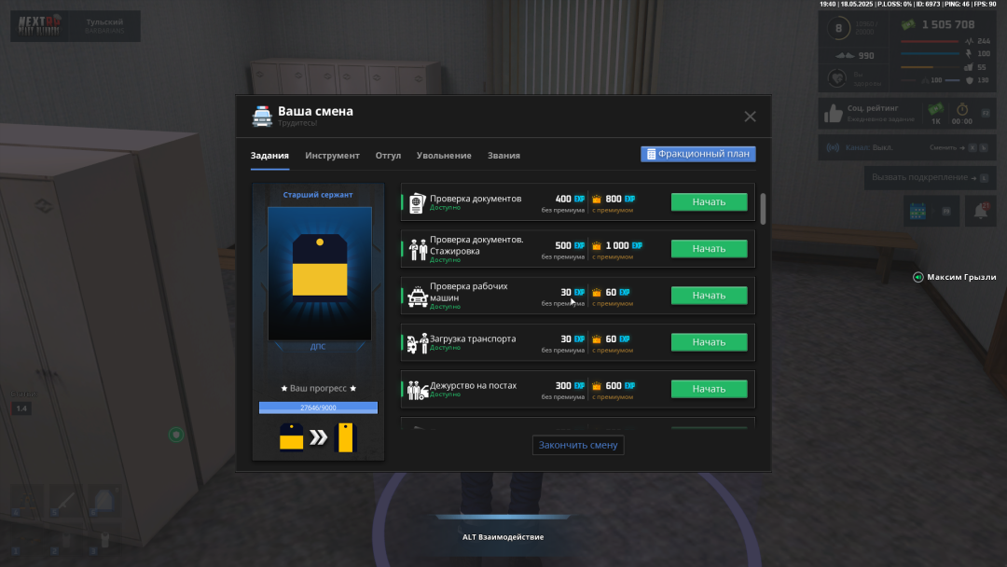The height and width of the screenshot is (567, 1007).
Task: Start the Дежурство на постах task
Action: point(709,389)
